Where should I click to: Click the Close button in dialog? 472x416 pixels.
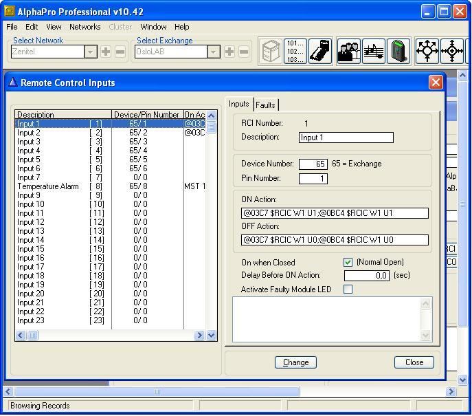pyautogui.click(x=414, y=362)
